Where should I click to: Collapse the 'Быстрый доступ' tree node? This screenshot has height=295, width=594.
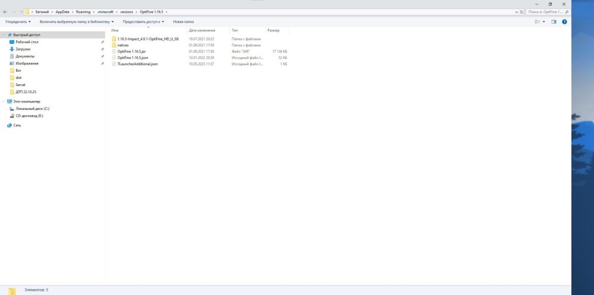click(x=4, y=35)
